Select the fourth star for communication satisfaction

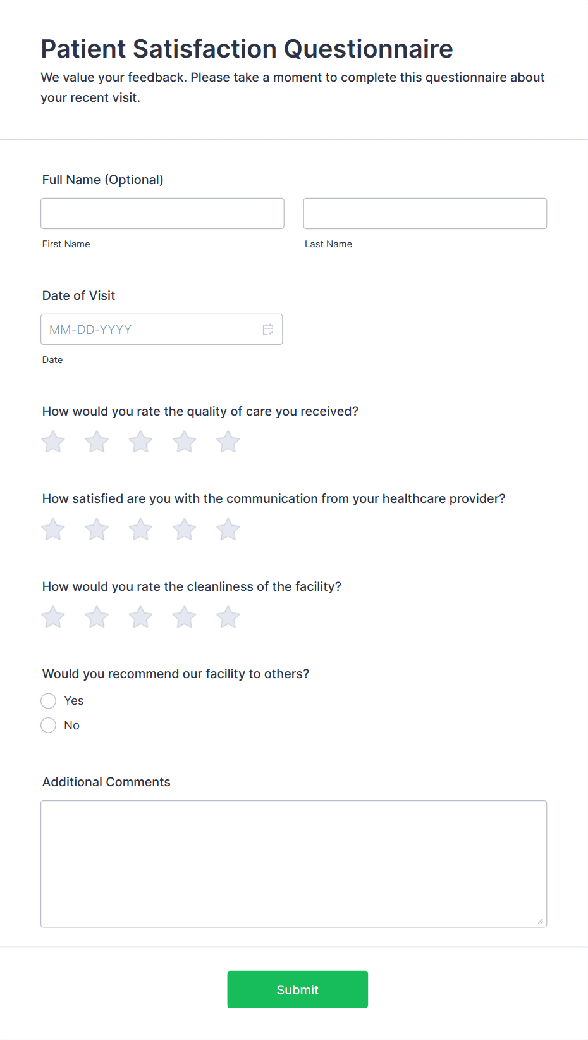[184, 529]
